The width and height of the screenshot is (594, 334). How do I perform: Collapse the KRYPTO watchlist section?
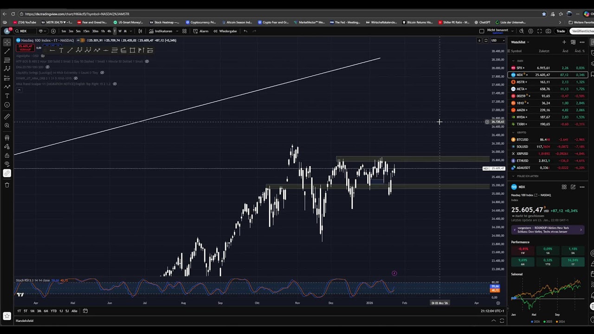click(513, 132)
